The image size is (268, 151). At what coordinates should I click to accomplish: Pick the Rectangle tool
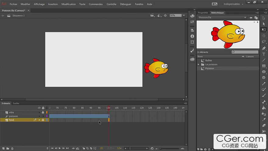click(264, 66)
